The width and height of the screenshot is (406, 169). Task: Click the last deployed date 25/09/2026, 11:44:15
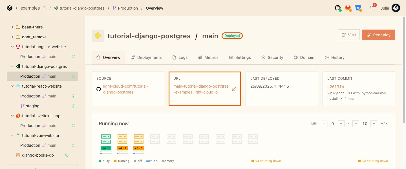[x=270, y=86]
